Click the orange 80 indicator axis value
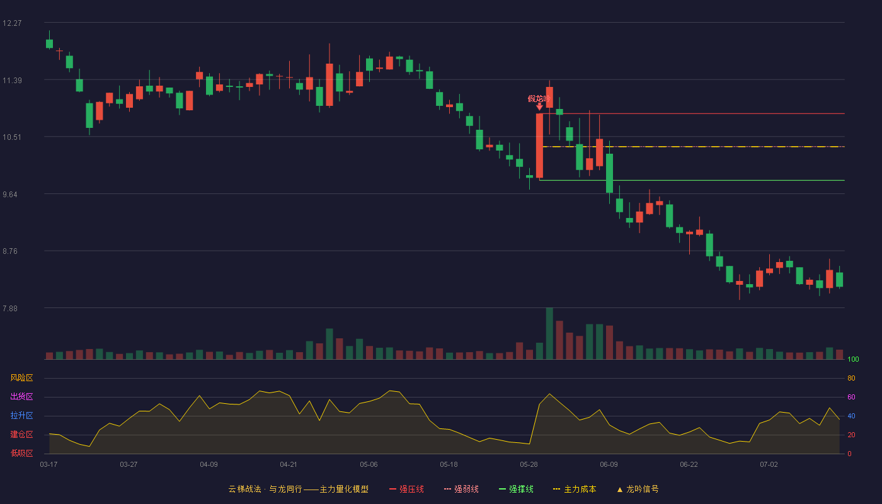 (x=851, y=378)
